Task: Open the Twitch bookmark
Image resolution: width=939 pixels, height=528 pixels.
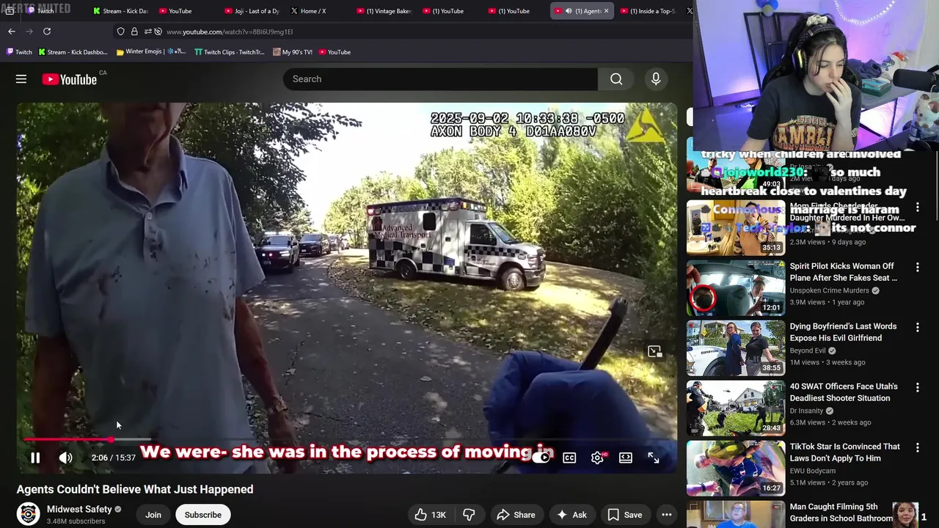Action: click(x=19, y=52)
